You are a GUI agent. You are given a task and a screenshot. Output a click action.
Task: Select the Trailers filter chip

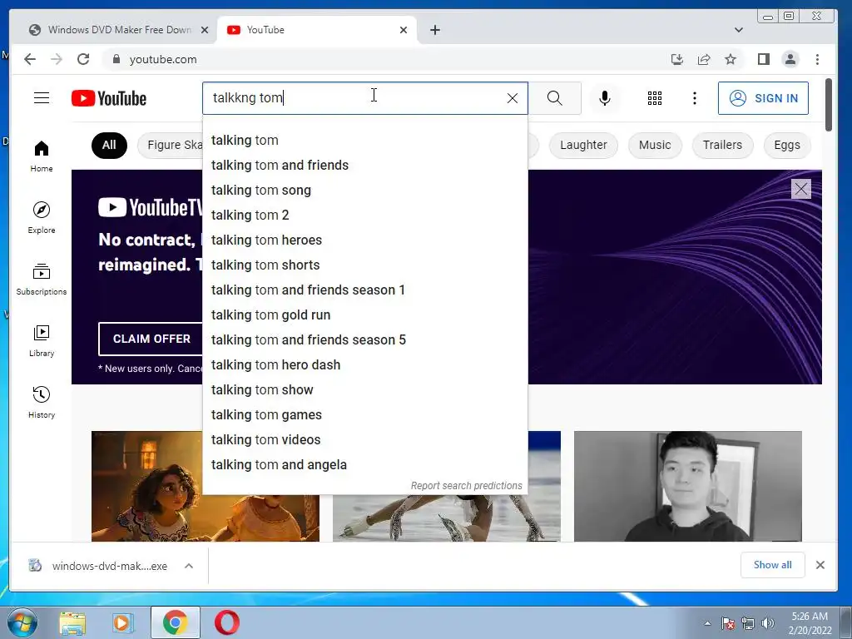(x=722, y=145)
